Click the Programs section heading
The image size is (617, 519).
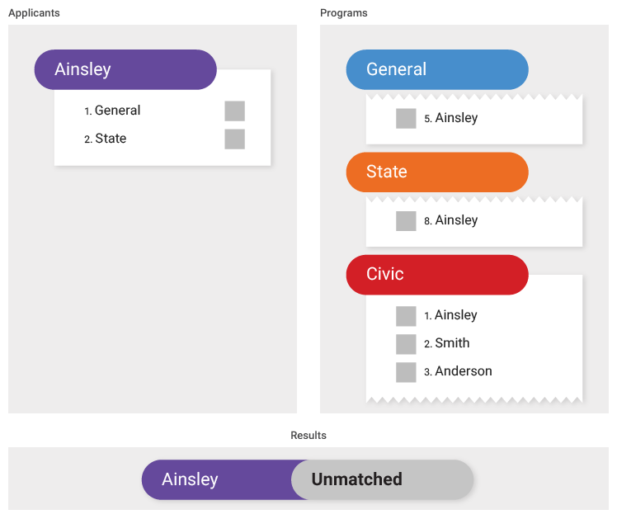[x=343, y=13]
